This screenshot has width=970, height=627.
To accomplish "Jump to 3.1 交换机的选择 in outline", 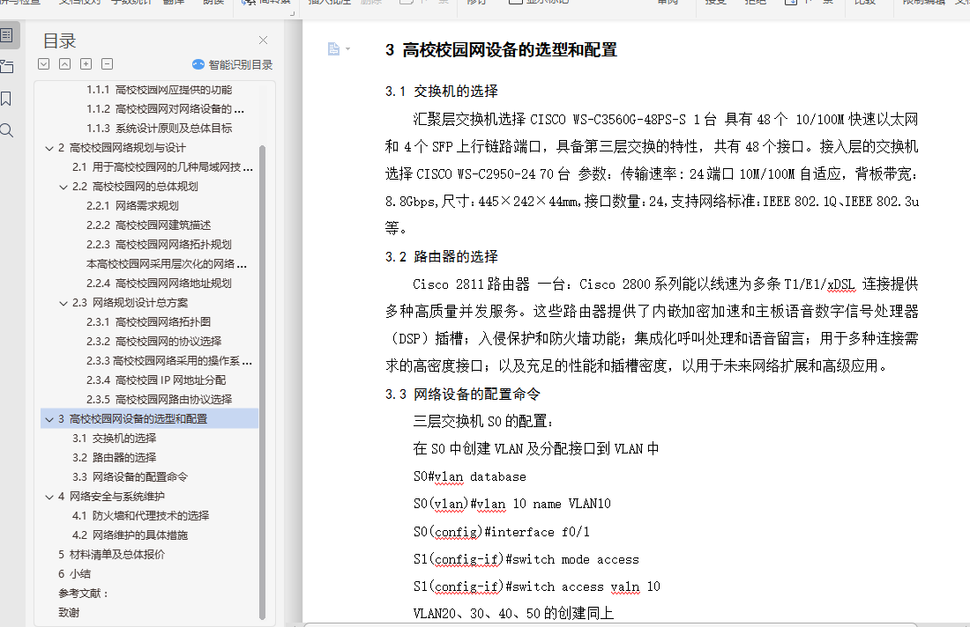I will [114, 438].
